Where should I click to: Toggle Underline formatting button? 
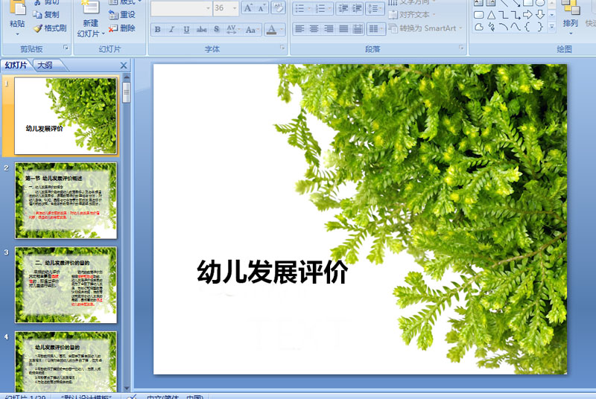click(x=186, y=29)
